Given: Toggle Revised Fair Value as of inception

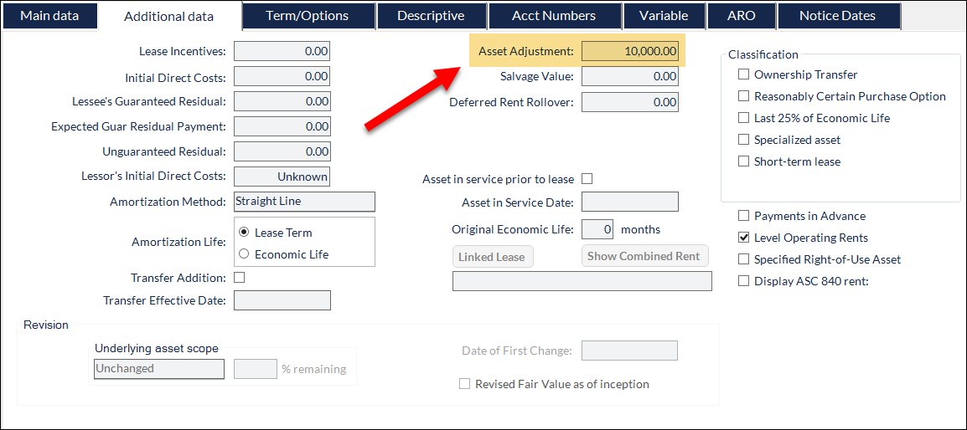Looking at the screenshot, I should [464, 384].
